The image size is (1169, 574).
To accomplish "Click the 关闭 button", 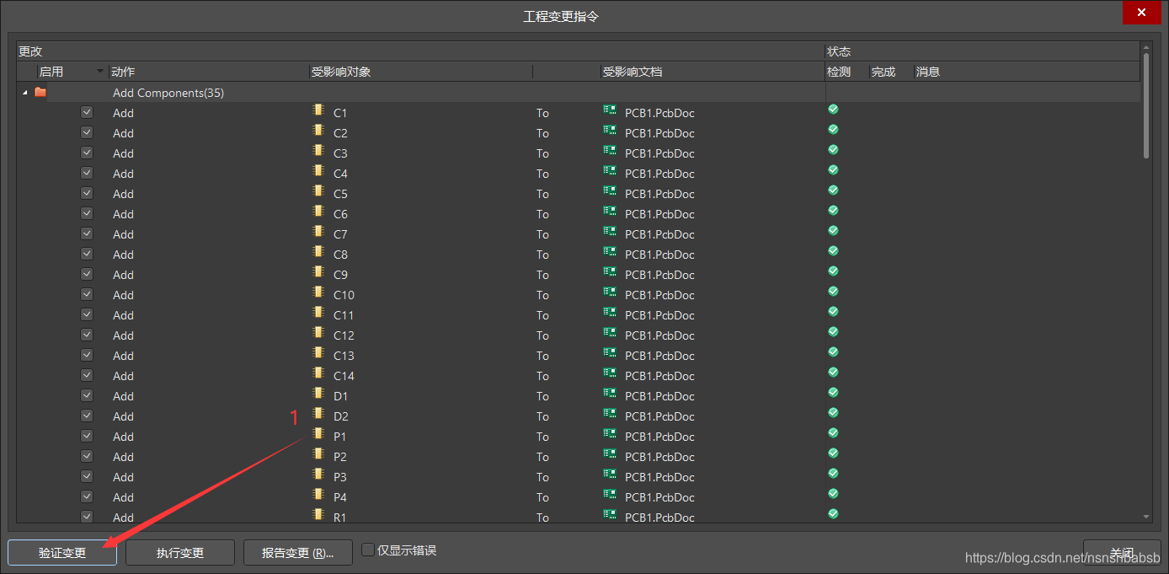I will (x=1122, y=553).
